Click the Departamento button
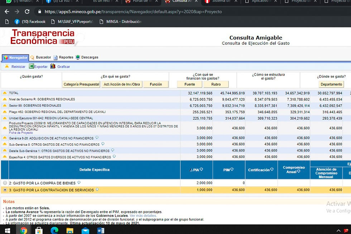The height and width of the screenshot is (234, 351). (331, 85)
